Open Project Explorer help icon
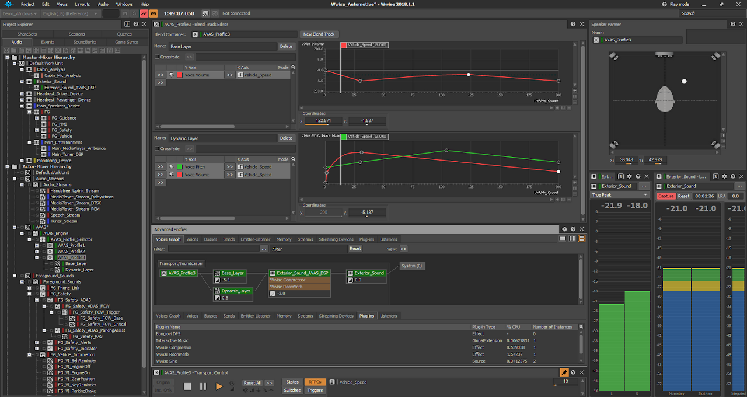 [135, 24]
